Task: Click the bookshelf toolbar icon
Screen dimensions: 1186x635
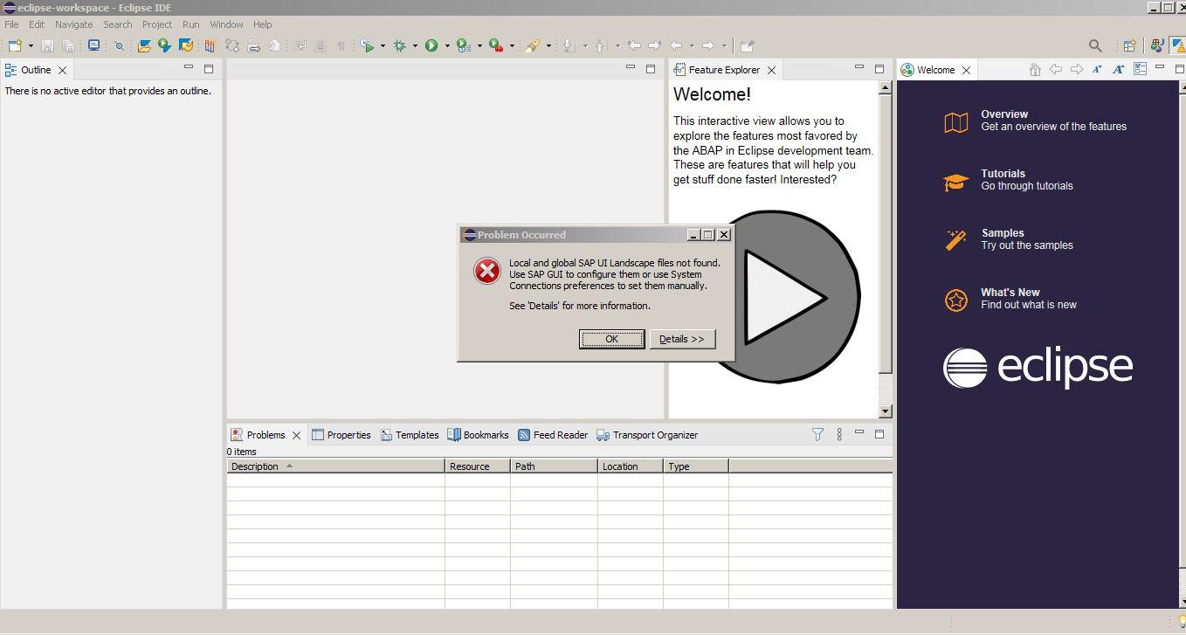Action: 210,45
